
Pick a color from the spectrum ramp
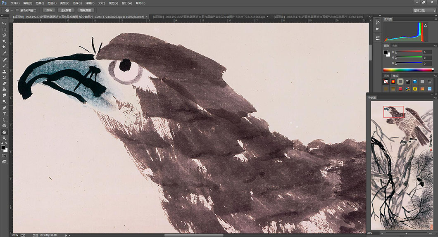coord(408,70)
